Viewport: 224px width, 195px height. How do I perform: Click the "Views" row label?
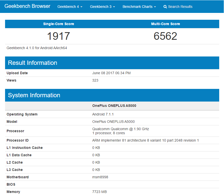11,80
